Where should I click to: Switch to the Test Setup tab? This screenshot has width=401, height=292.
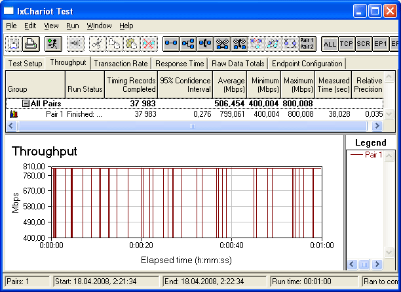coord(25,64)
